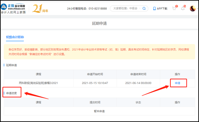The image size is (199, 122).
Task: Click the 会计人的网上家园 slogan
Action: (x=13, y=12)
